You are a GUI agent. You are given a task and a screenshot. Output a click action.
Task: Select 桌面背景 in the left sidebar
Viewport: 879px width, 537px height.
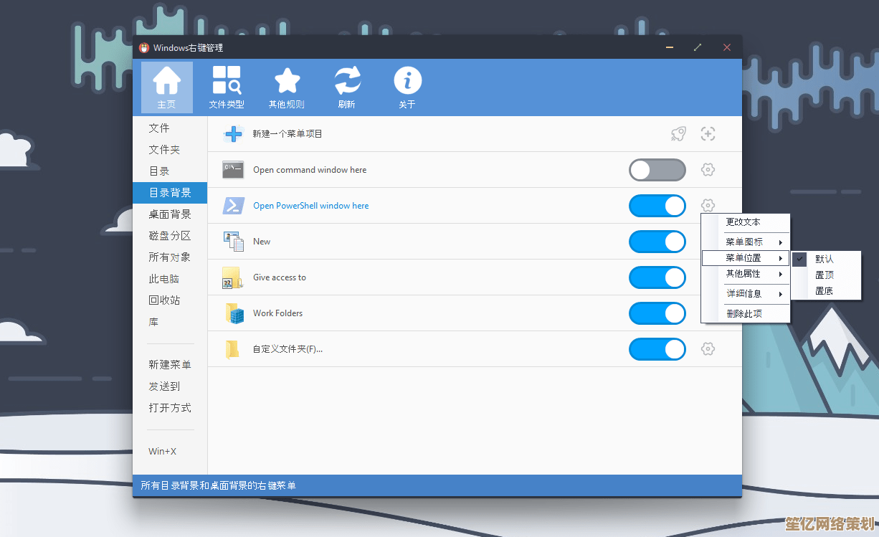tap(170, 214)
